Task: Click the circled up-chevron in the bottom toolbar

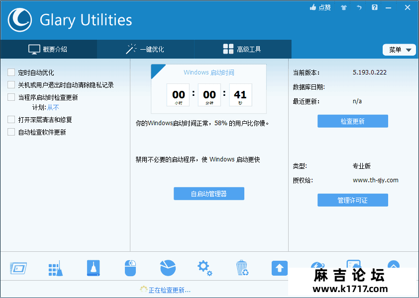Action: tap(394, 265)
